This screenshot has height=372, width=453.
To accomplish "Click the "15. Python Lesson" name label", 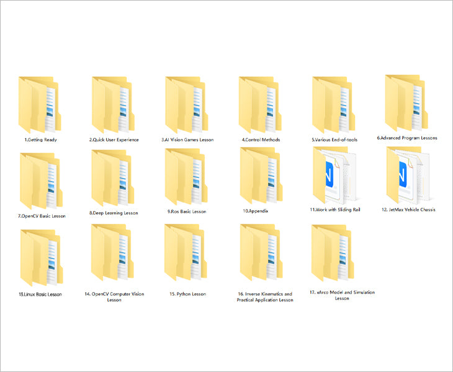I will point(187,294).
